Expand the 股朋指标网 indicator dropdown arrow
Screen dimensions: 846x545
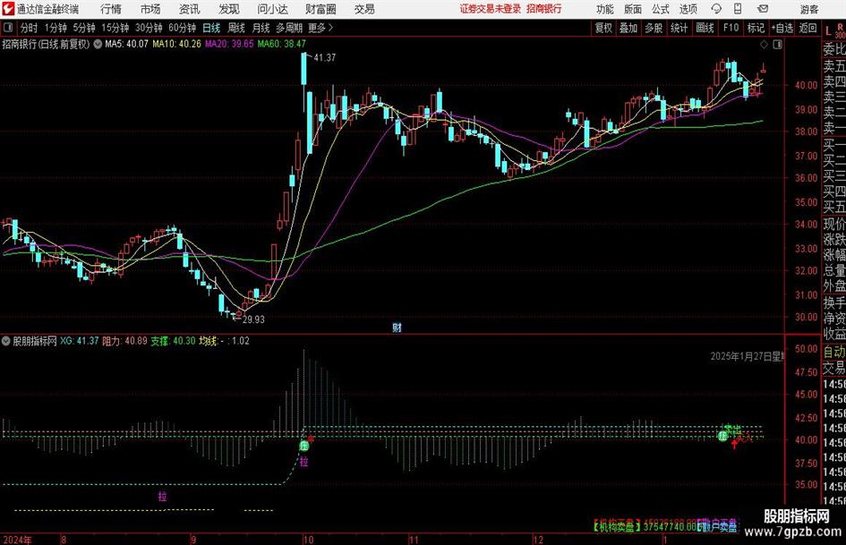coord(6,341)
